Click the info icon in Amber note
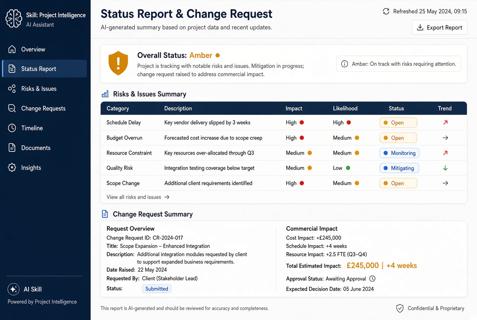 344,64
